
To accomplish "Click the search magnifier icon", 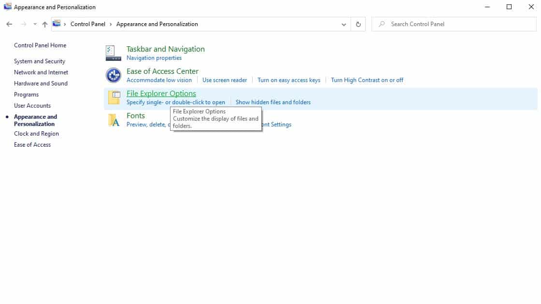I will pos(382,24).
